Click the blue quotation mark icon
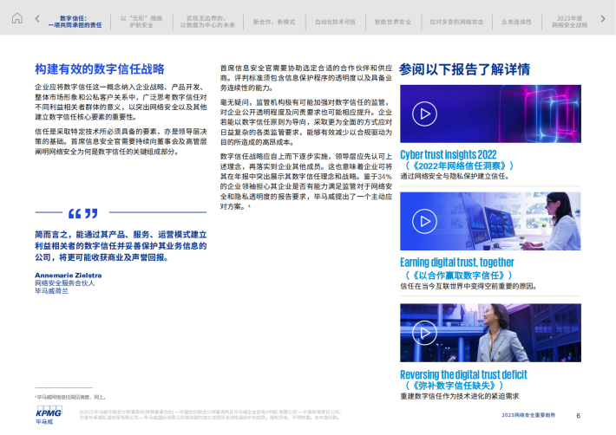Viewport: 616px width, 435px height. coord(83,214)
